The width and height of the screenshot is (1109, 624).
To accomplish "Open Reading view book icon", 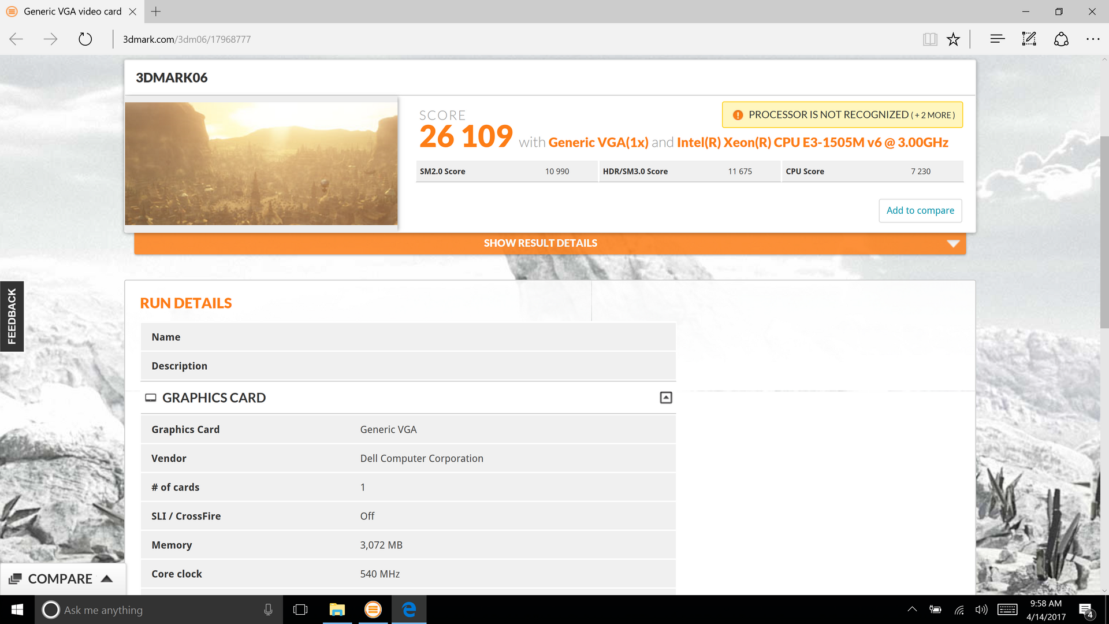I will 929,39.
